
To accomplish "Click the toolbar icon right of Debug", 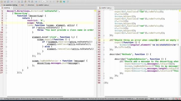I will [54, 2].
